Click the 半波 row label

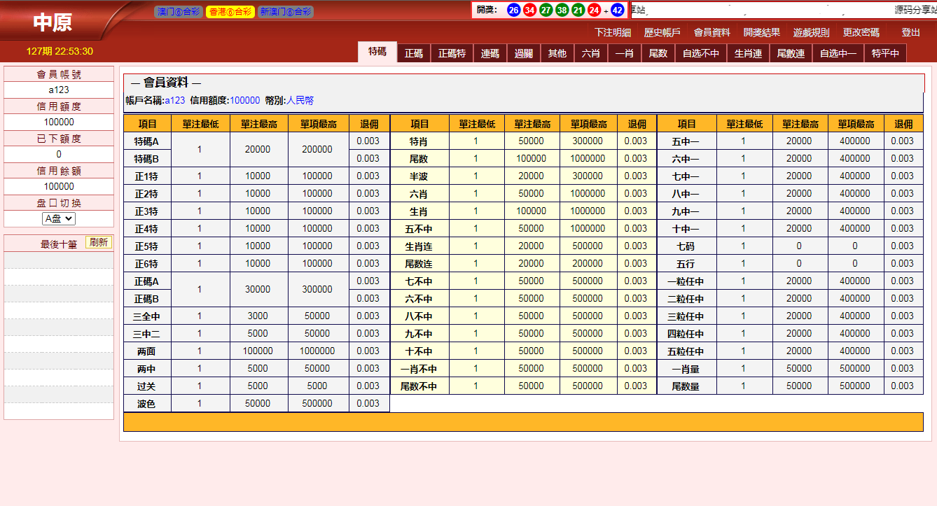point(419,176)
